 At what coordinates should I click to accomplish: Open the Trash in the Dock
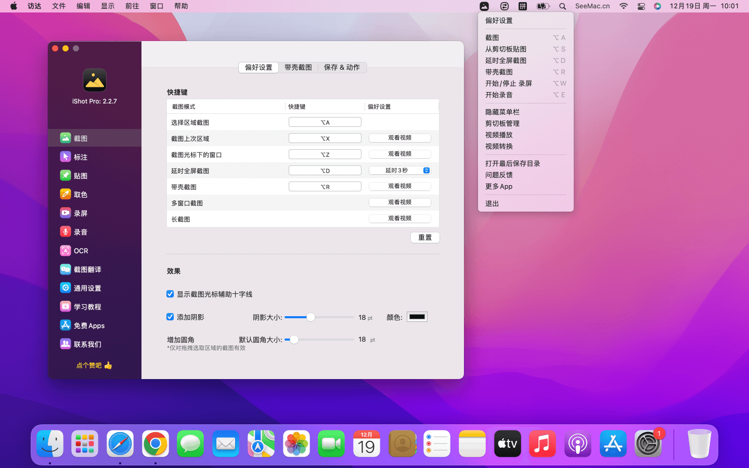coord(699,444)
